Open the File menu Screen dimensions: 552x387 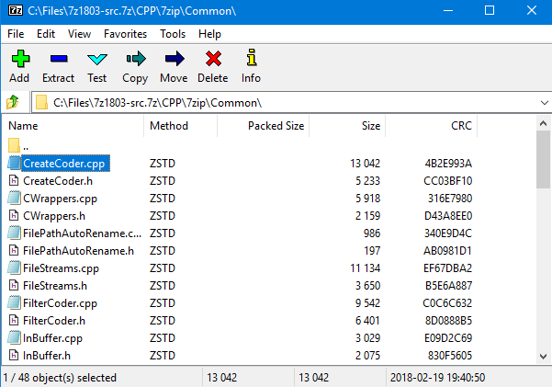coord(16,34)
